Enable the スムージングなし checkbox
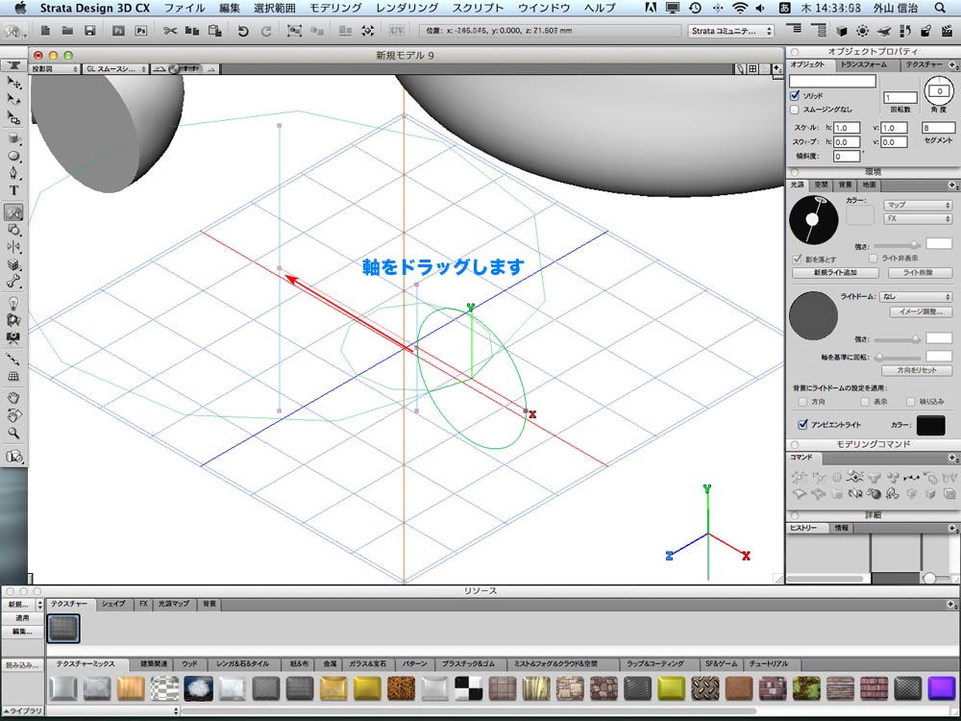 [795, 110]
